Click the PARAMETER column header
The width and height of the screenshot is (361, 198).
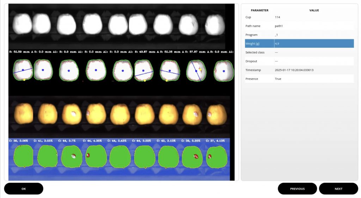click(x=259, y=10)
